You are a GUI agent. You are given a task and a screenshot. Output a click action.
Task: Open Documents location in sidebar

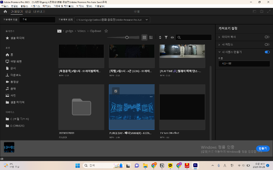pyautogui.click(x=11, y=68)
